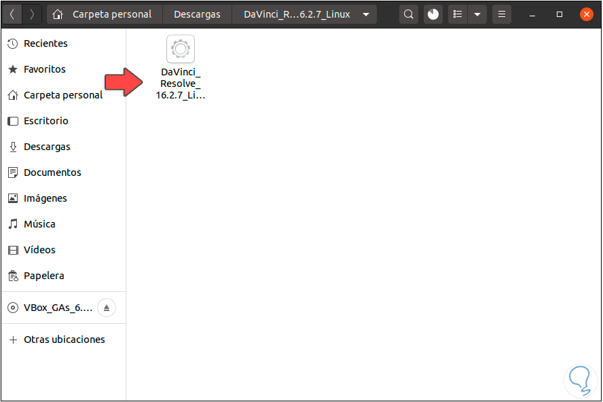This screenshot has height=402, width=603.
Task: Open Recientes in the sidebar
Action: (63, 43)
